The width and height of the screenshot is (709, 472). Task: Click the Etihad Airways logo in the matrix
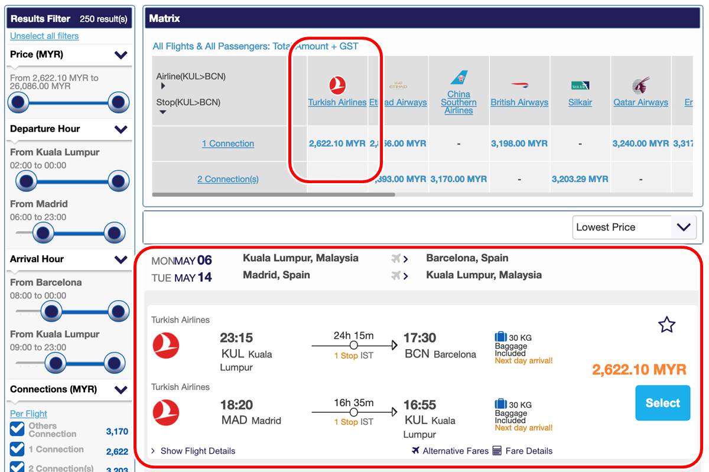coord(398,86)
